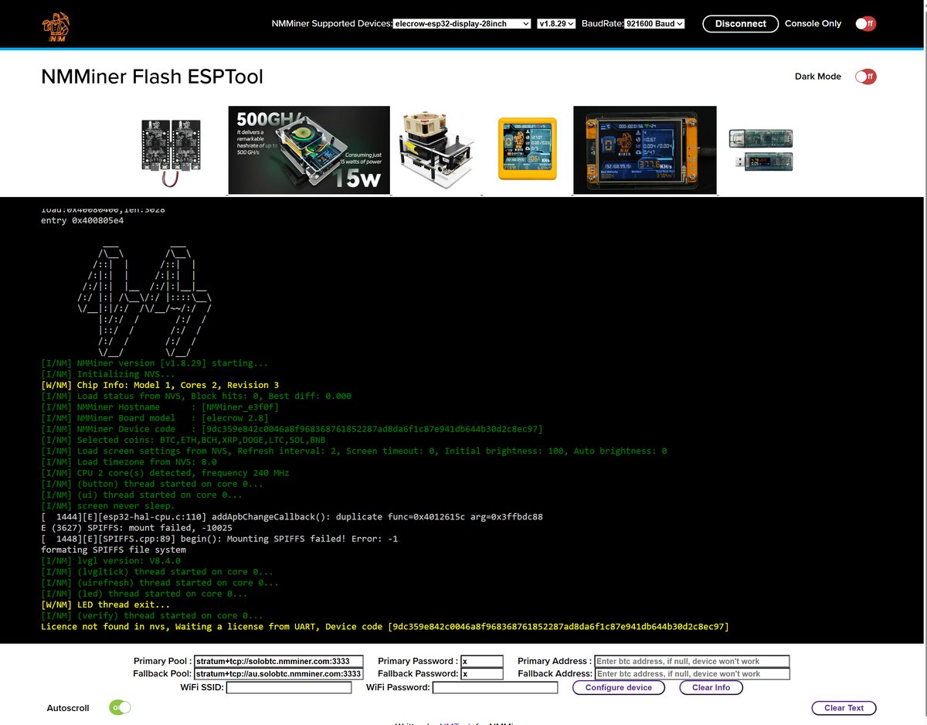Enable Dark Mode toggle

(x=864, y=77)
